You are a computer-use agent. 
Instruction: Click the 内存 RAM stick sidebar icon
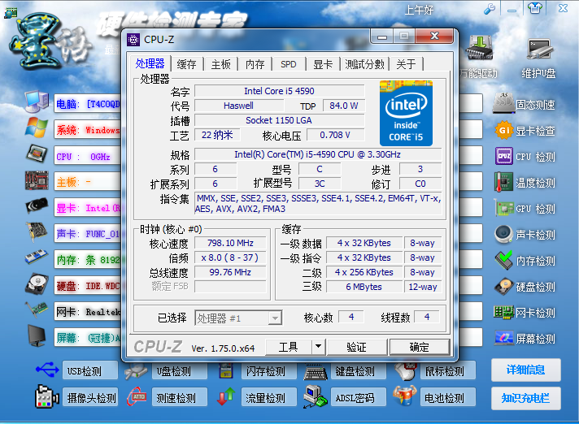click(x=37, y=257)
